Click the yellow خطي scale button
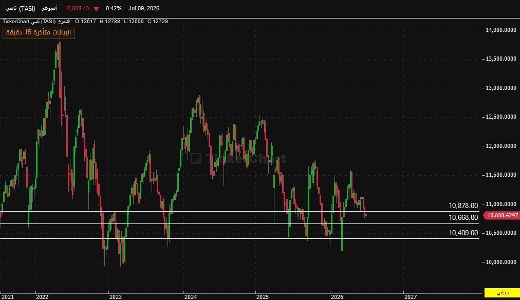The height and width of the screenshot is (300, 520). (x=502, y=293)
